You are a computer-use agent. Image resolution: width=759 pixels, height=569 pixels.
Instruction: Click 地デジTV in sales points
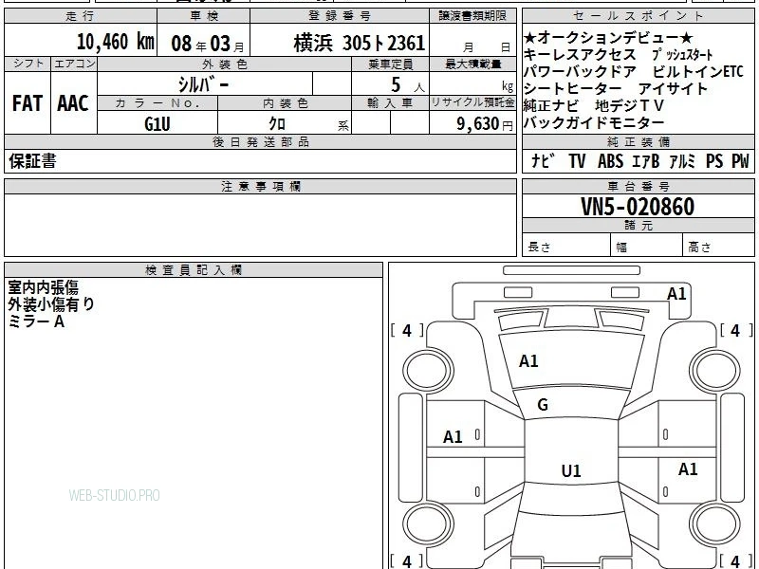[630, 105]
